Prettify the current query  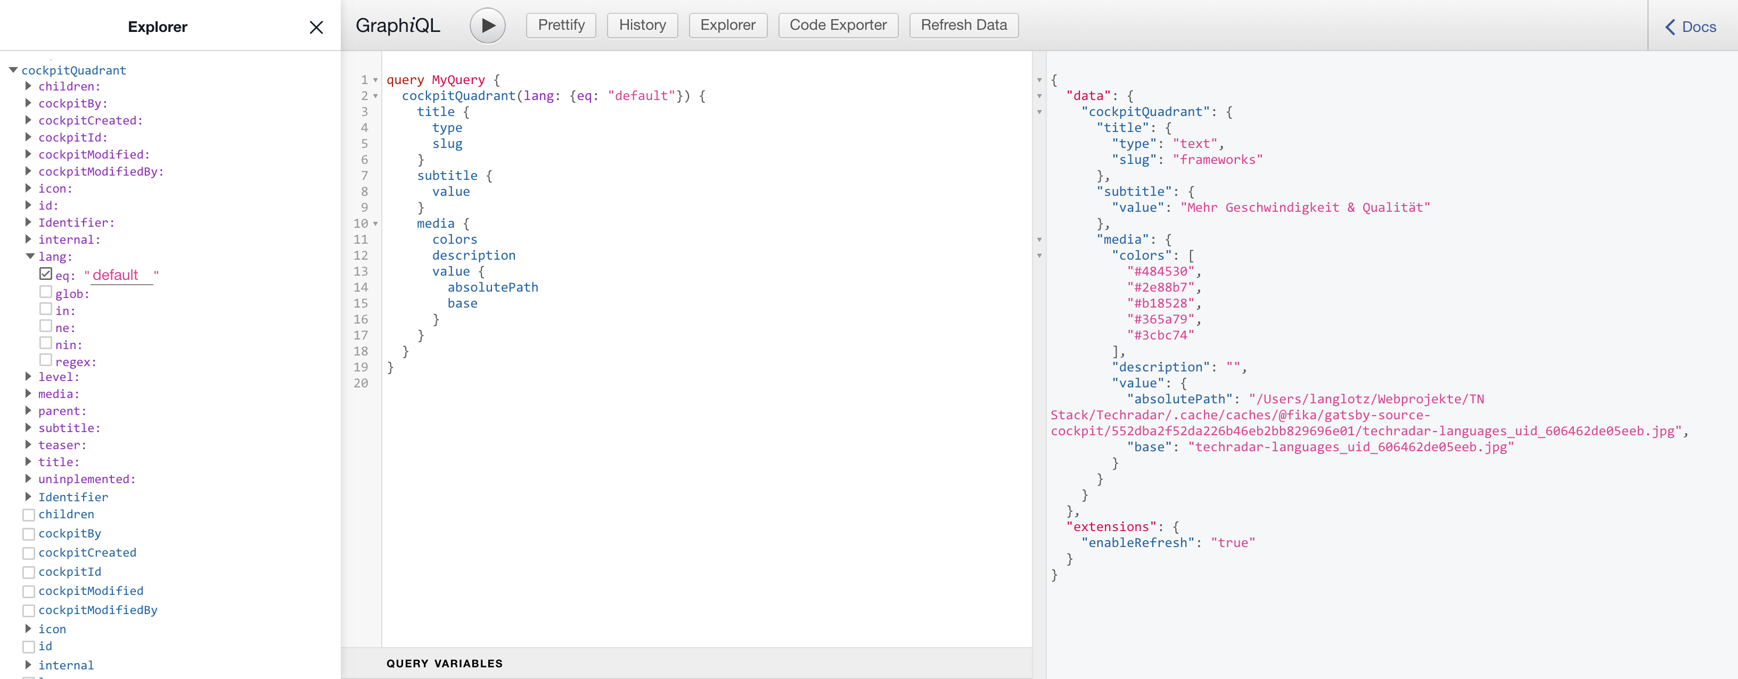560,25
